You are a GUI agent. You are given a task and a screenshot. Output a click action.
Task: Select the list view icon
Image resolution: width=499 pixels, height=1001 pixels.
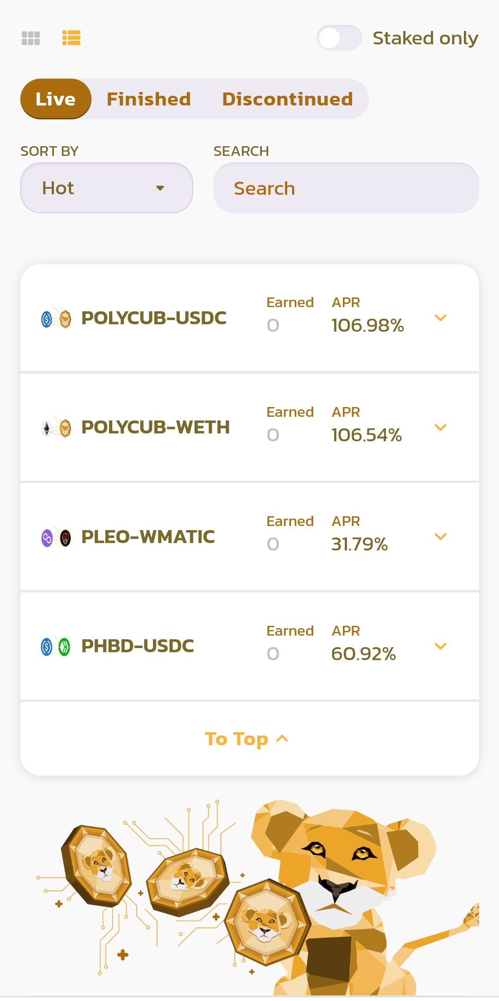pos(72,38)
